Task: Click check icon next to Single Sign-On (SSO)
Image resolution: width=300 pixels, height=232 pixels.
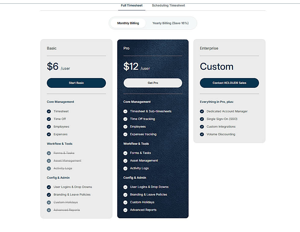Action: click(x=202, y=119)
